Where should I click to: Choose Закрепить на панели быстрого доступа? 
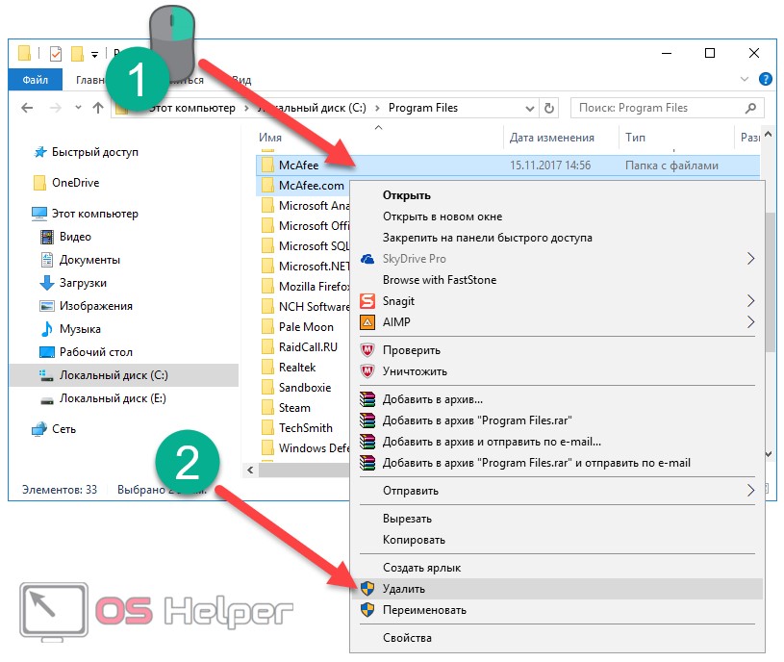click(x=557, y=238)
